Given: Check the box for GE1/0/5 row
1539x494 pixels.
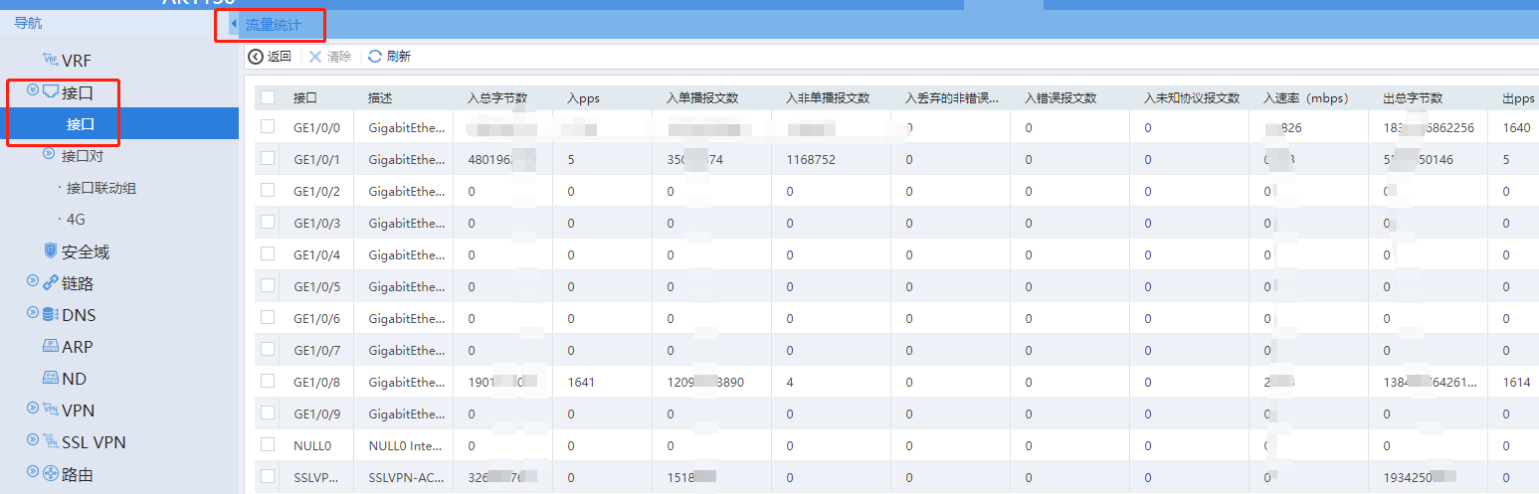Looking at the screenshot, I should pyautogui.click(x=268, y=285).
